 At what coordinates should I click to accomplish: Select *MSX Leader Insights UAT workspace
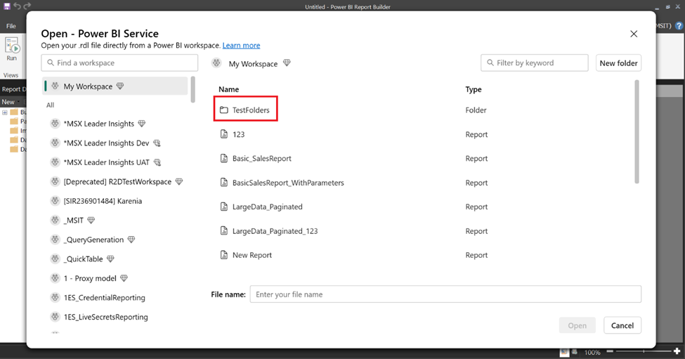106,162
